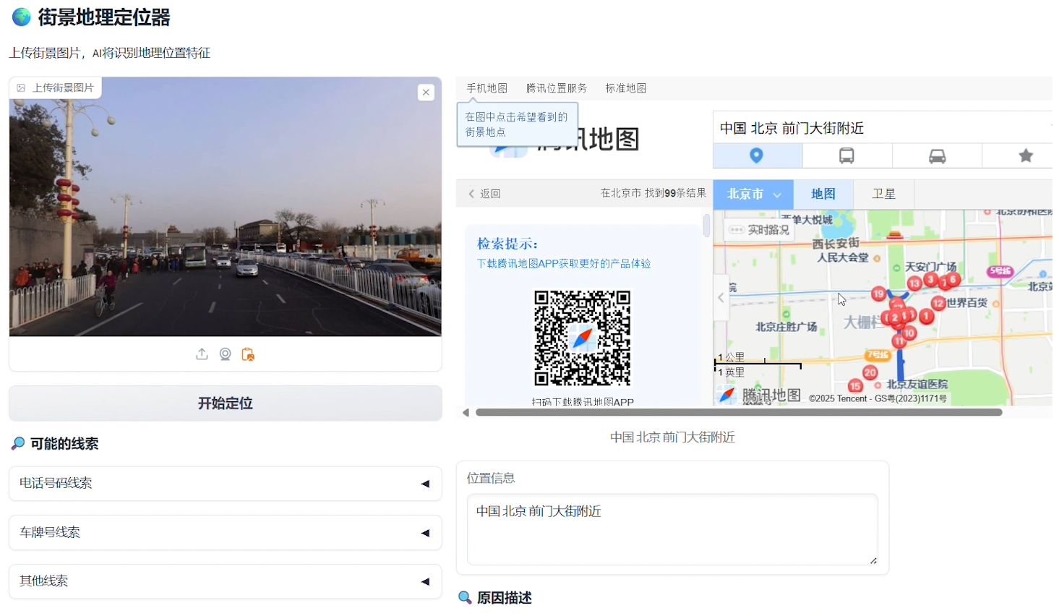
Task: Click the orange paste-image-from-clipboard icon
Action: pyautogui.click(x=248, y=354)
